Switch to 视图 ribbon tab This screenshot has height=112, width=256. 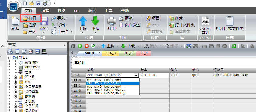[61, 11]
